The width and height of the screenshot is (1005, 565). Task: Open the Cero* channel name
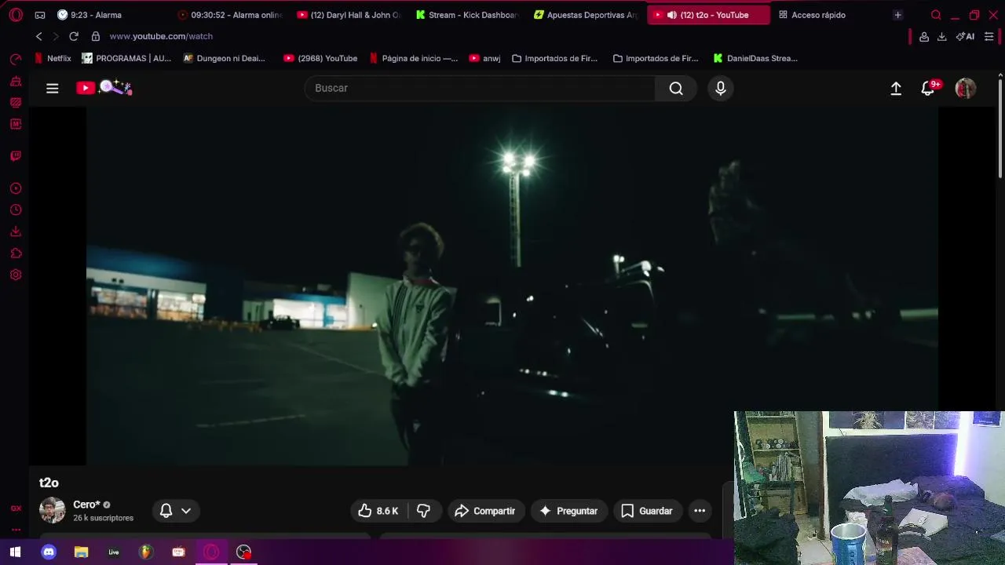coord(86,505)
